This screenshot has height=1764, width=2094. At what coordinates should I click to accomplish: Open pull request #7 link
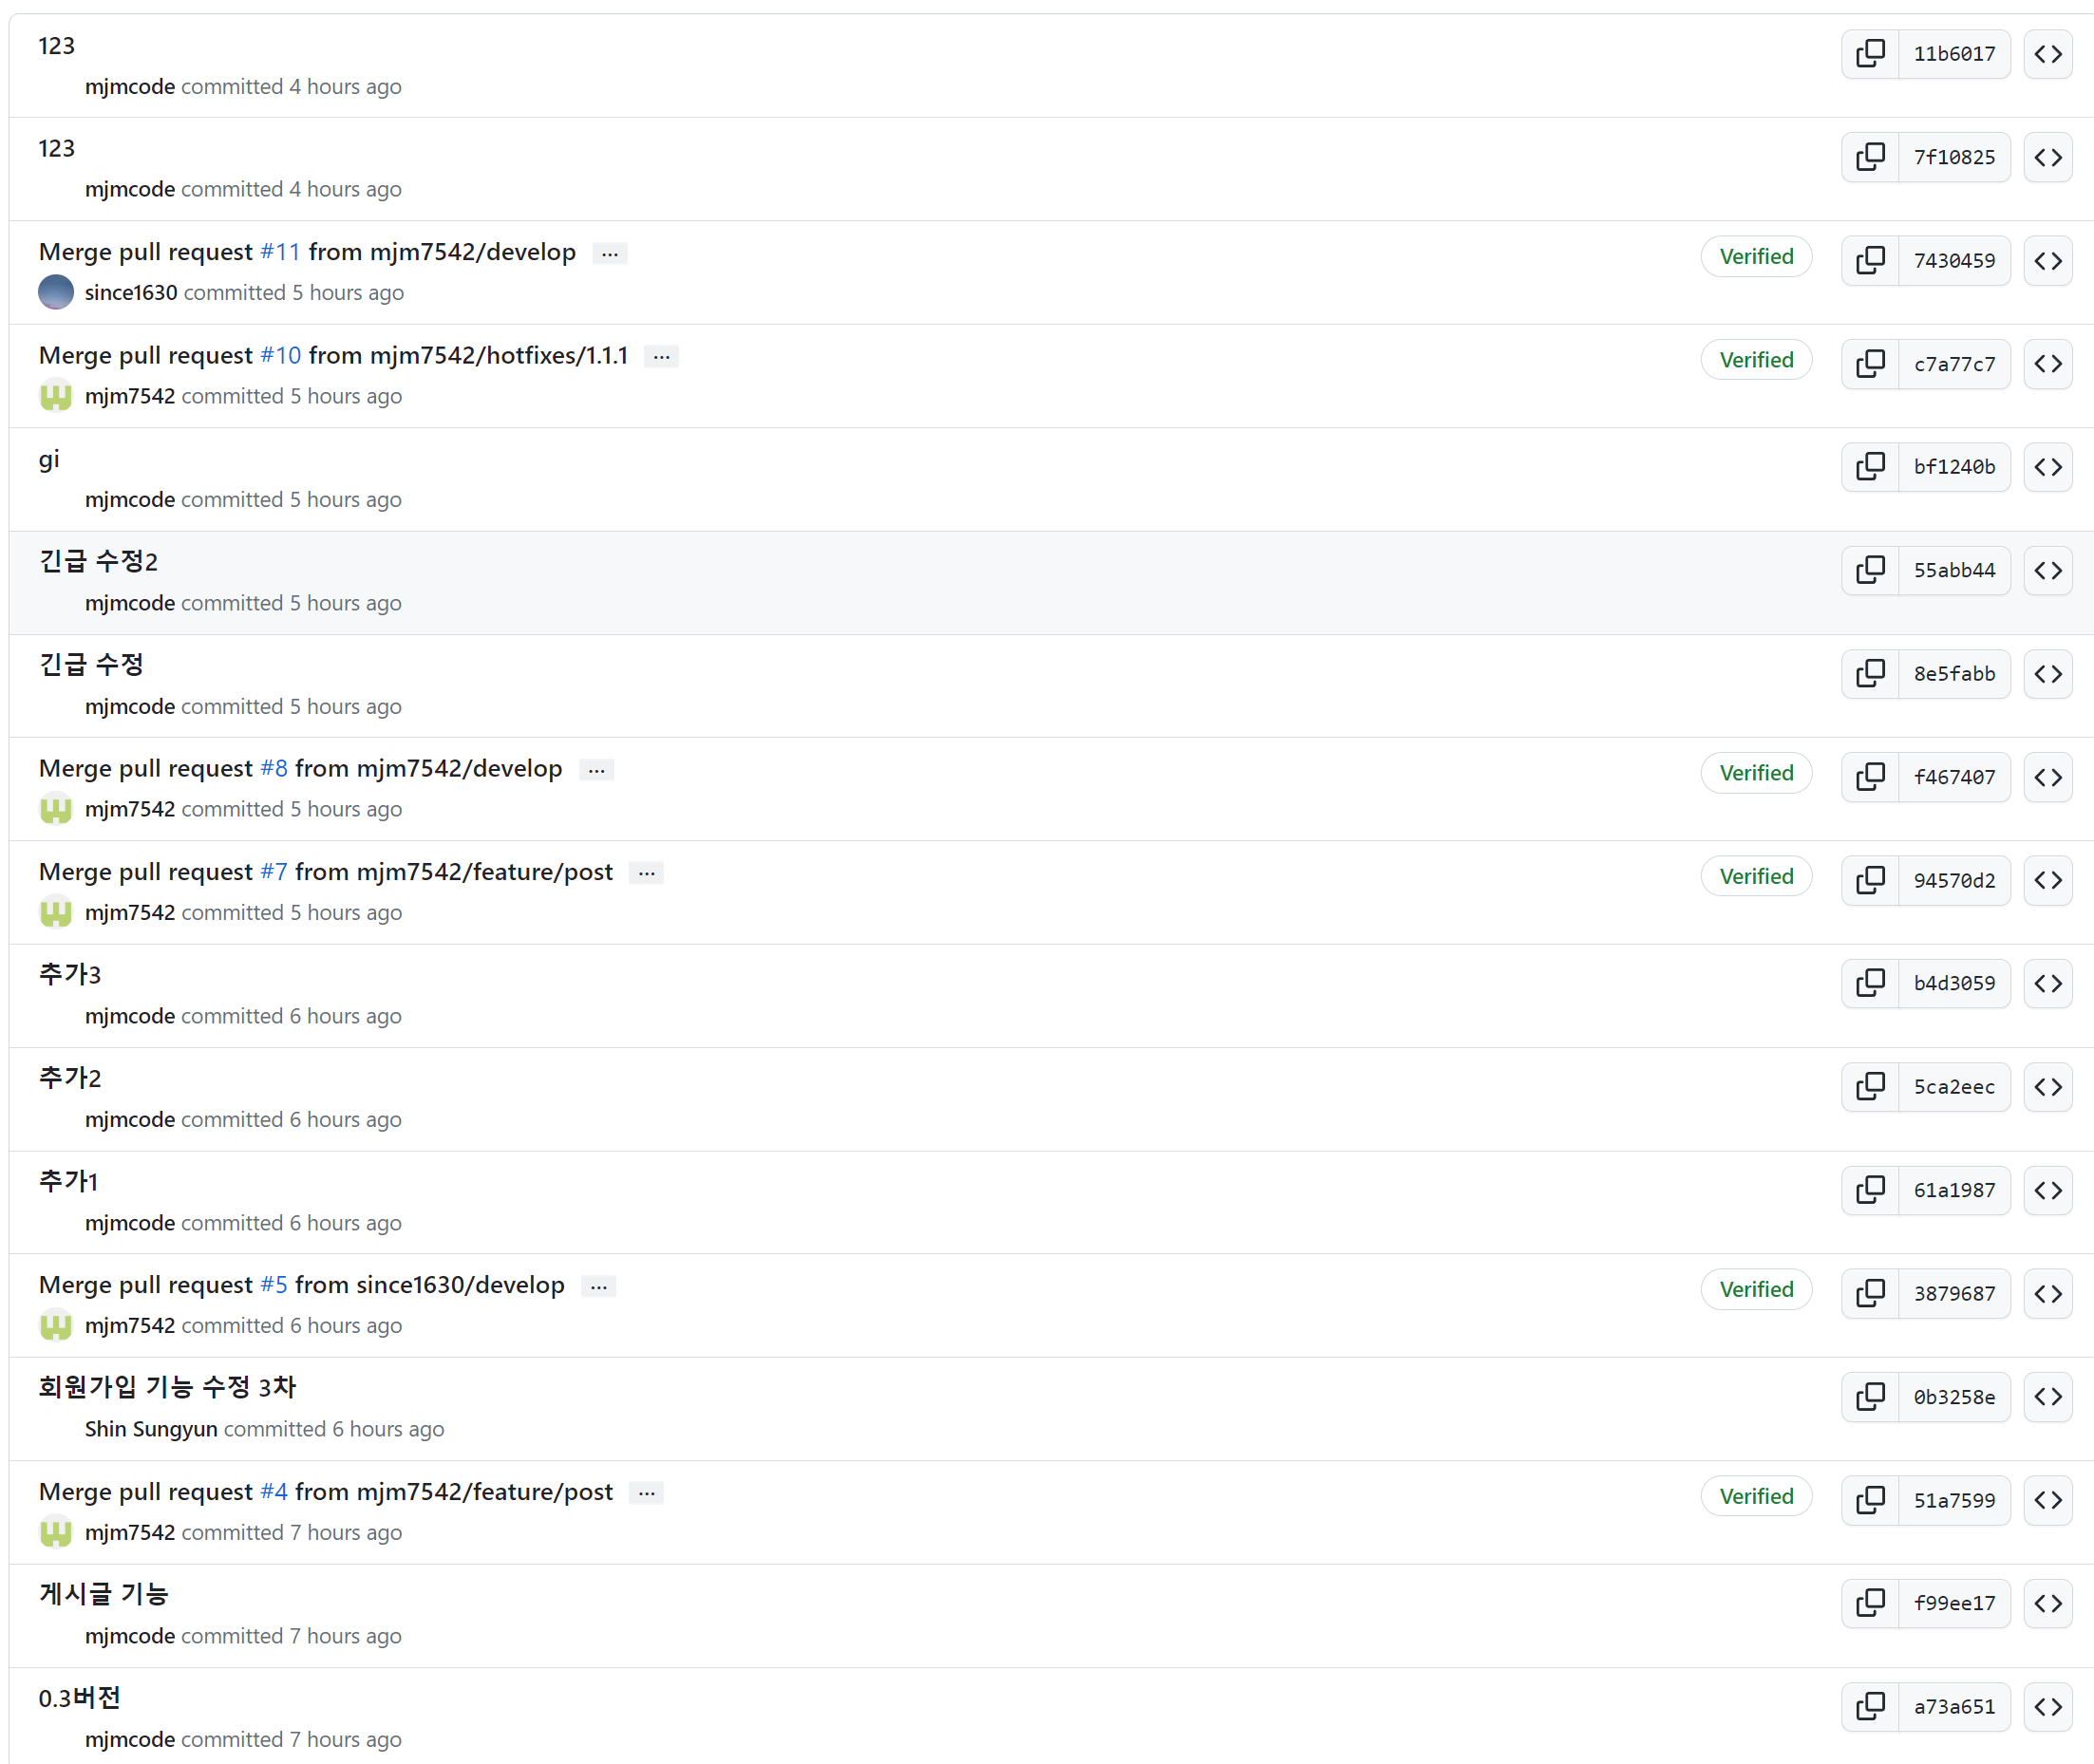(274, 872)
